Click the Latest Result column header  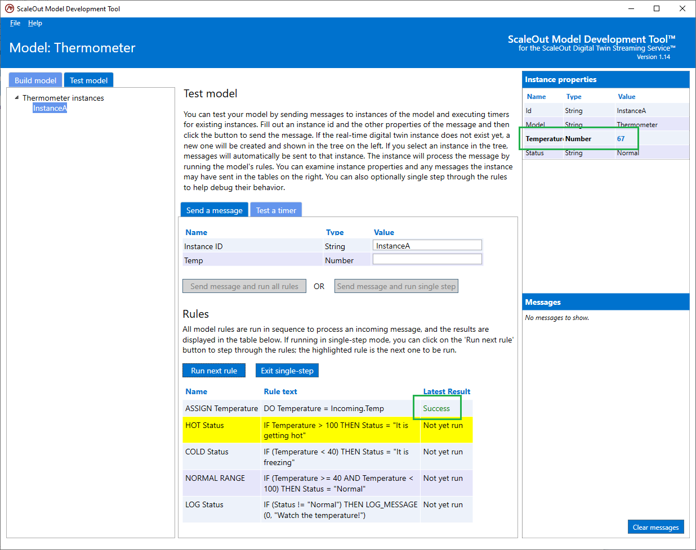click(447, 391)
